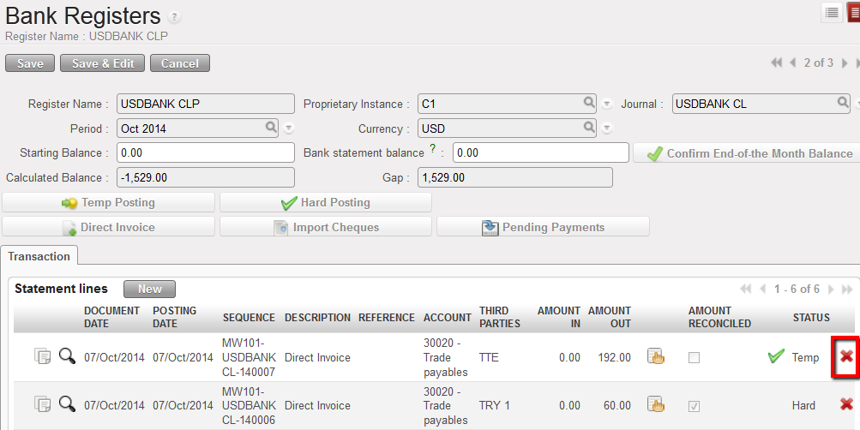Delete the Temp status statement line
This screenshot has height=430, width=860.
846,357
